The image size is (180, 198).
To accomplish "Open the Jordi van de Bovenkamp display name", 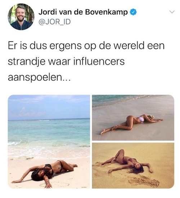I will [x=83, y=12].
